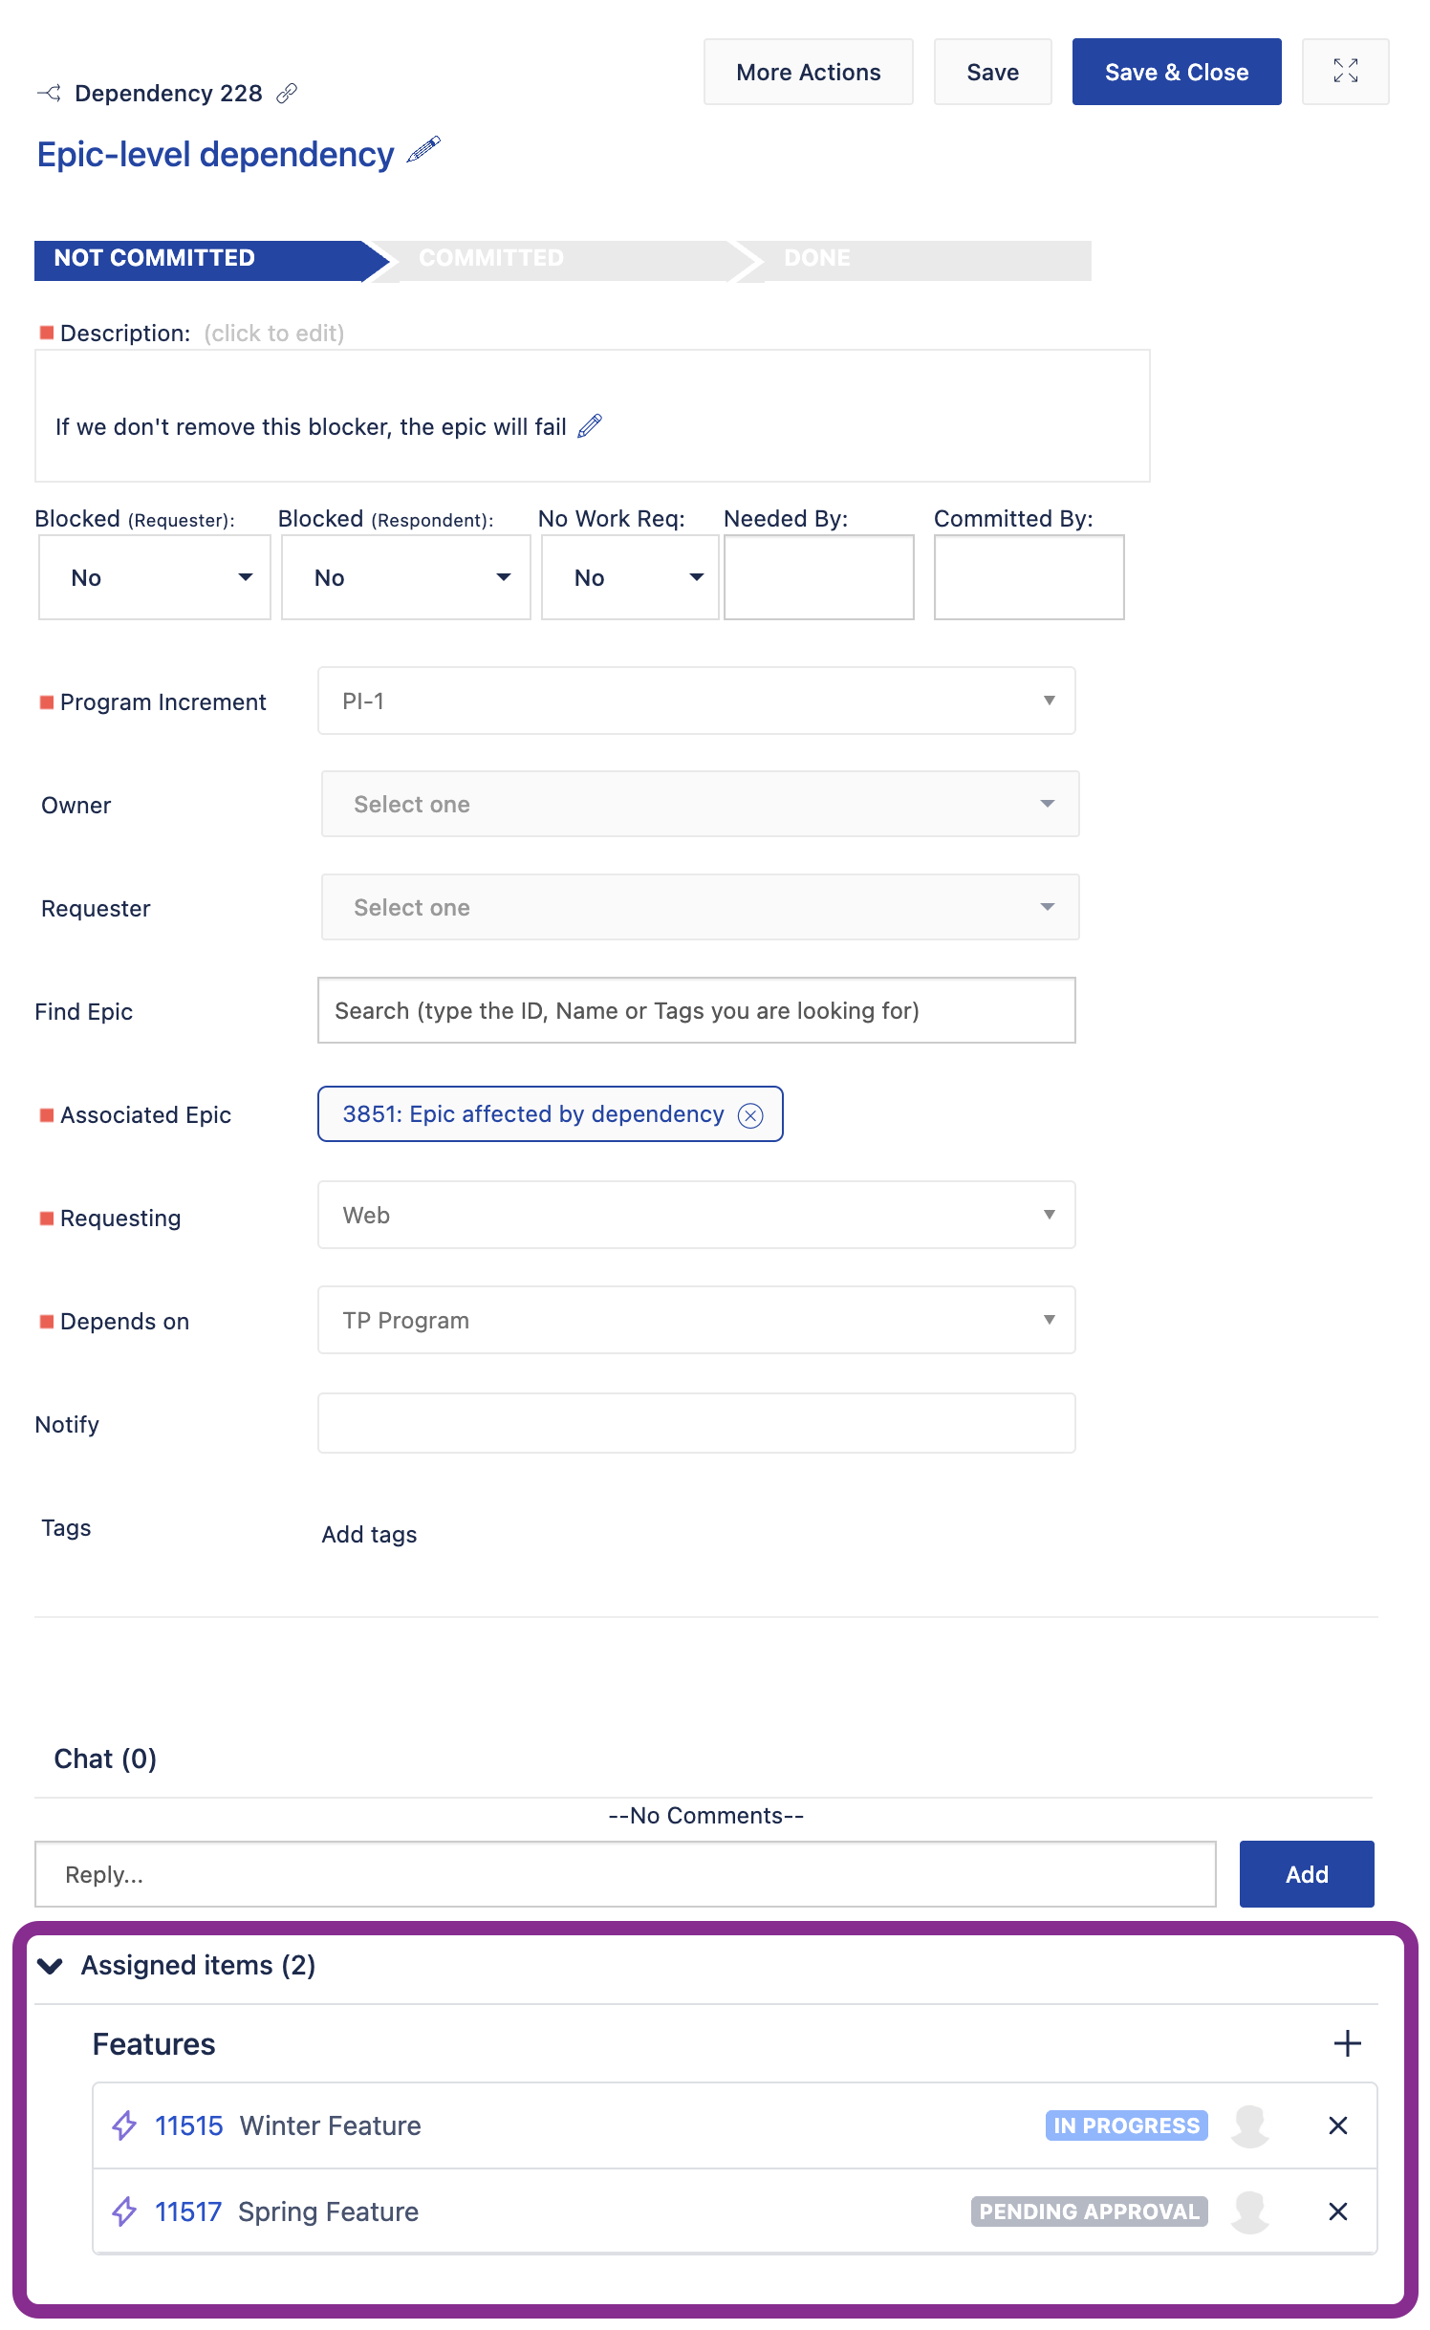Remove Spring Feature from assigned items
The width and height of the screenshot is (1430, 2330).
click(x=1337, y=2211)
